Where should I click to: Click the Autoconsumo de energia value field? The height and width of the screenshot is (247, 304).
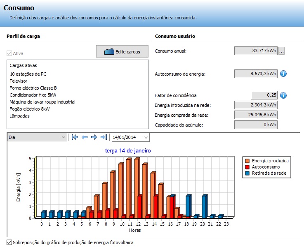256,74
